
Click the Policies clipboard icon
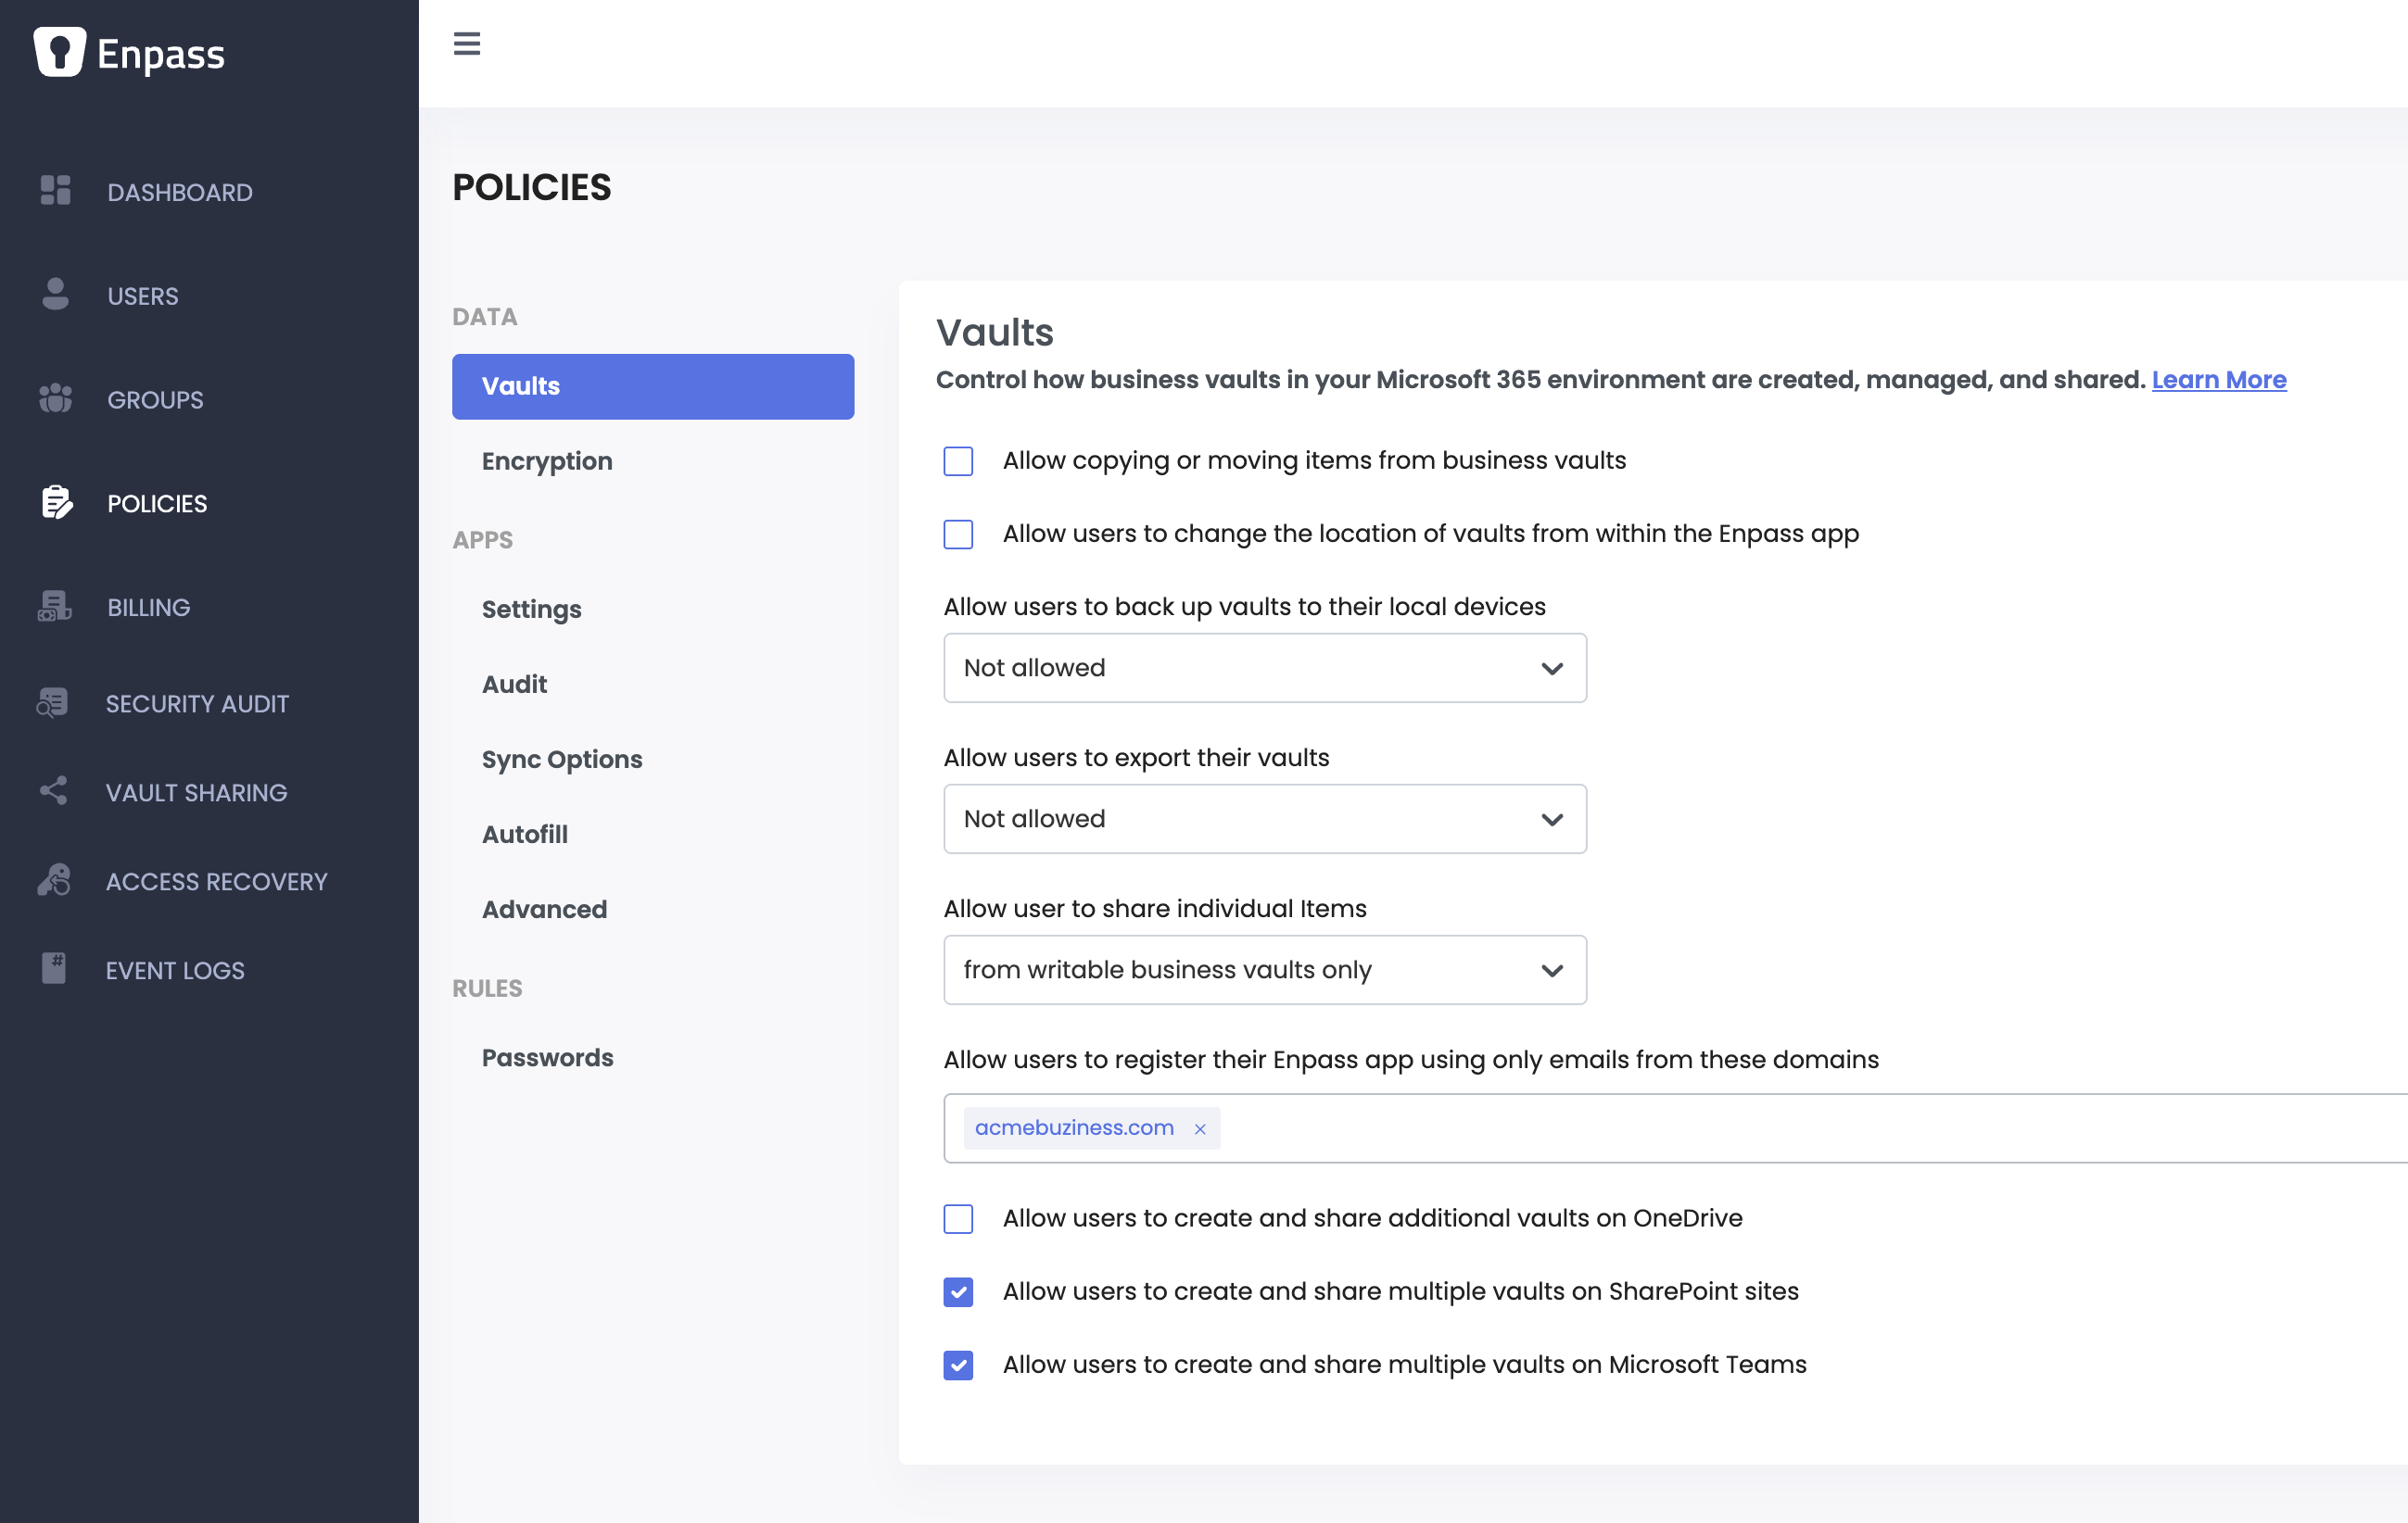(57, 503)
